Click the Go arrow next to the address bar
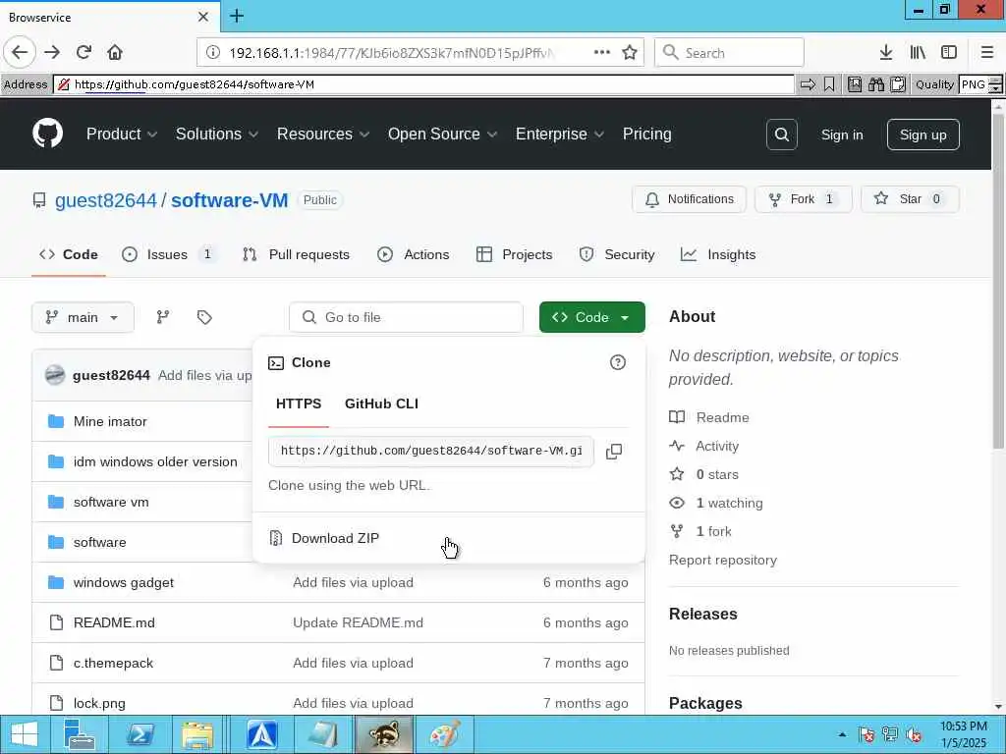The width and height of the screenshot is (1006, 754). tap(808, 84)
